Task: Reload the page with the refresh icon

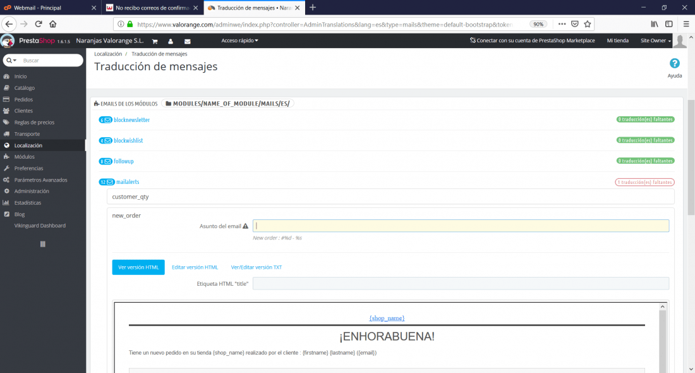Action: 39,24
